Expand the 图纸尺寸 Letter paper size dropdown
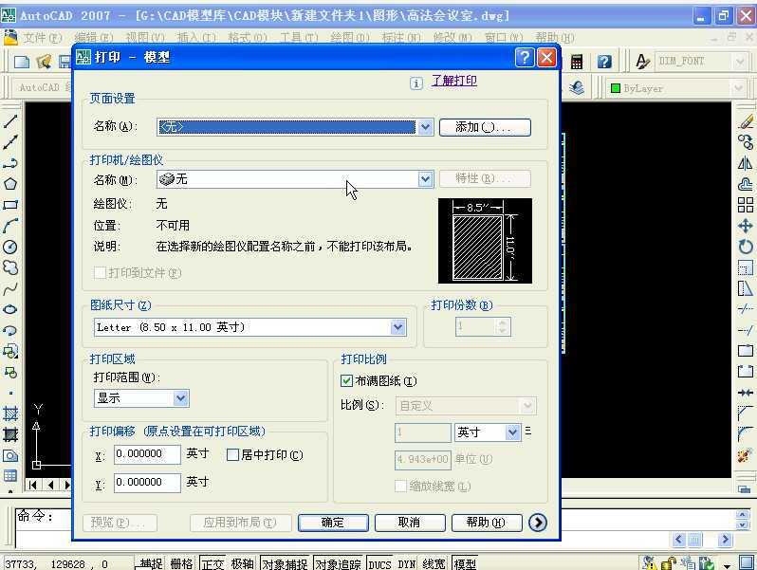This screenshot has height=570, width=757. 397,327
